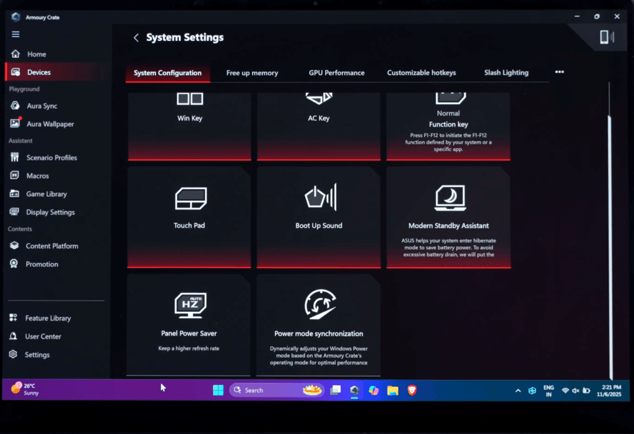Open the Modern Standby Assistant tile
This screenshot has height=434, width=634.
tap(448, 217)
